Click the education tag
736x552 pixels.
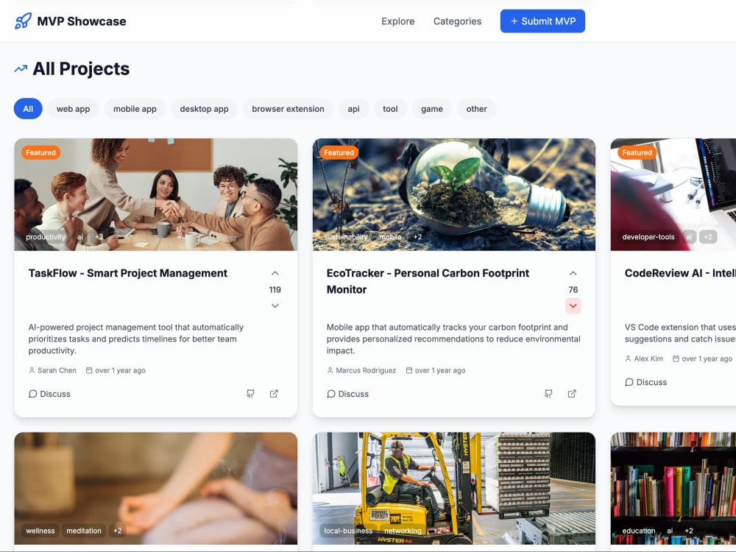pos(639,531)
